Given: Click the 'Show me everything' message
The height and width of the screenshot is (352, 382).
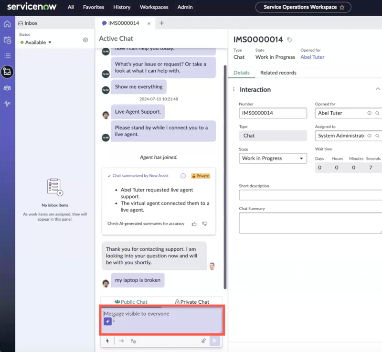Looking at the screenshot, I should [x=138, y=87].
